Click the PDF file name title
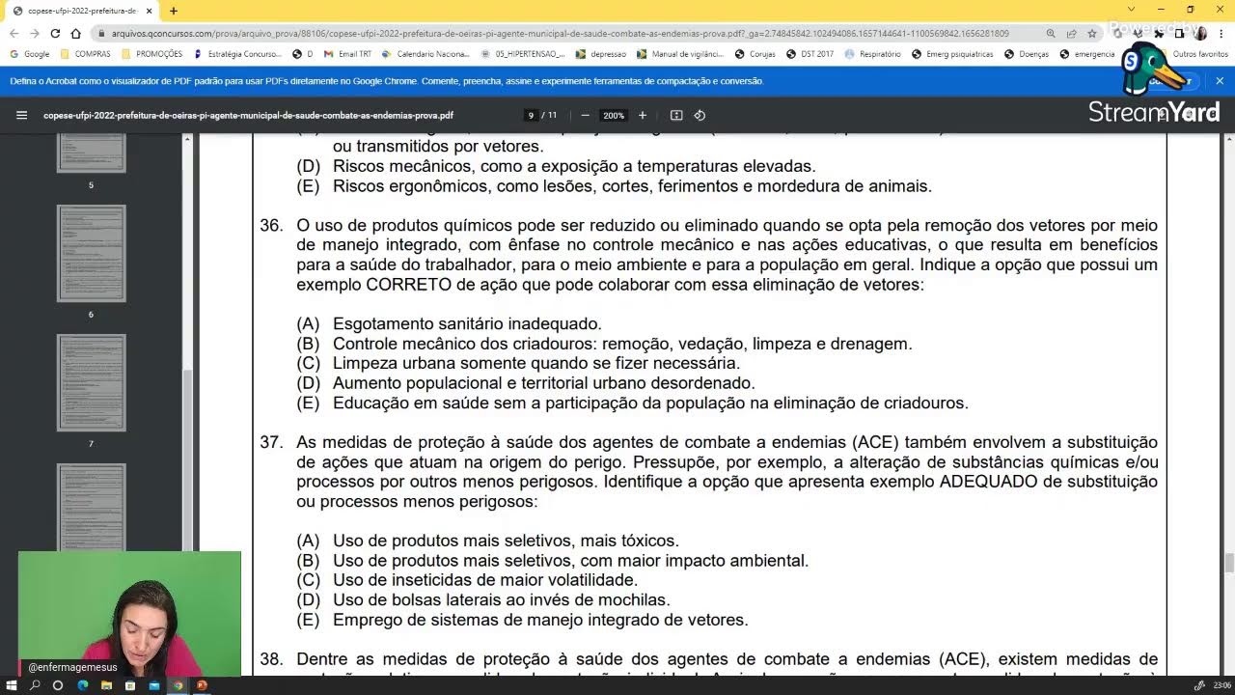1235x695 pixels. (x=248, y=115)
